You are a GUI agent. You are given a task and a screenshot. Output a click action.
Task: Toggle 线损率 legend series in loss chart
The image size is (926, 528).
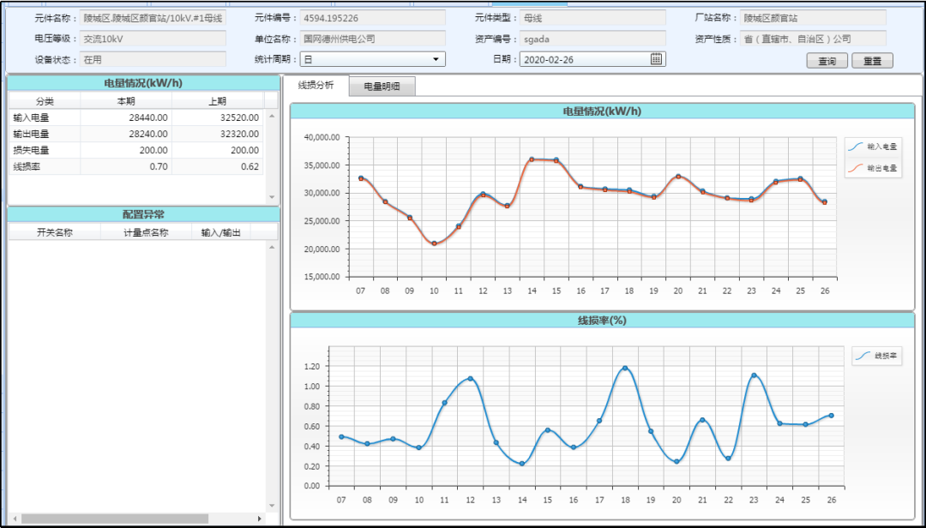point(877,356)
